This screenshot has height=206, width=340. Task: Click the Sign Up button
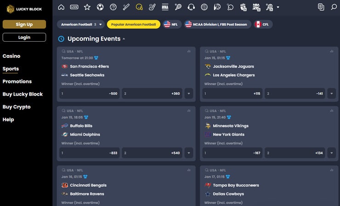pos(24,24)
